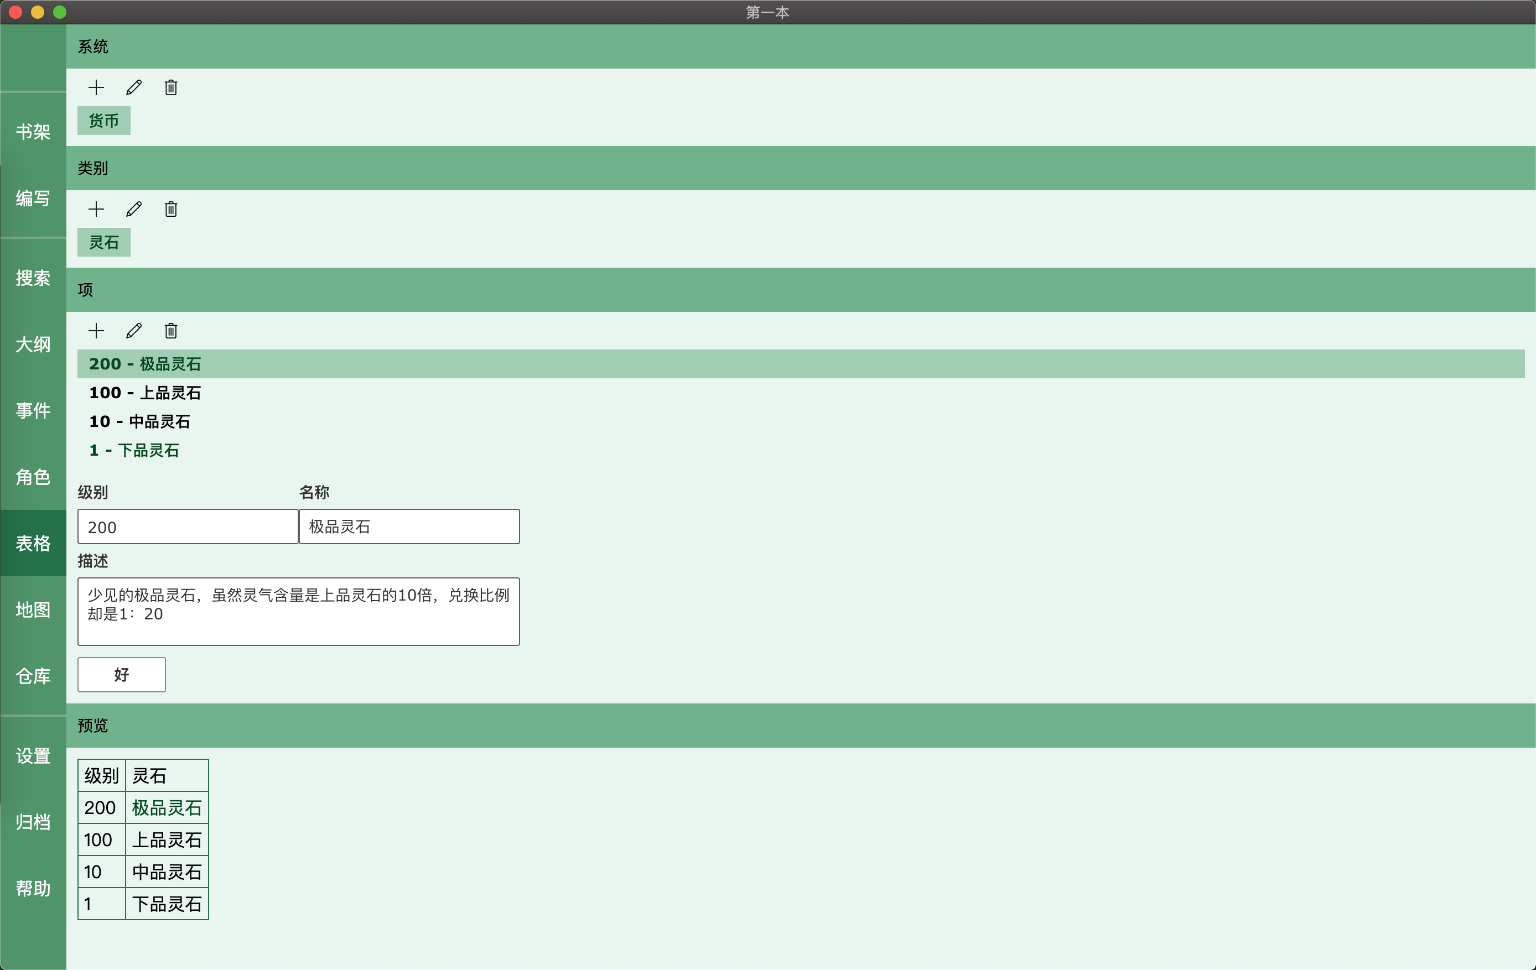Image resolution: width=1536 pixels, height=970 pixels.
Task: Edit the selected 项 with pencil icon
Action: 134,331
